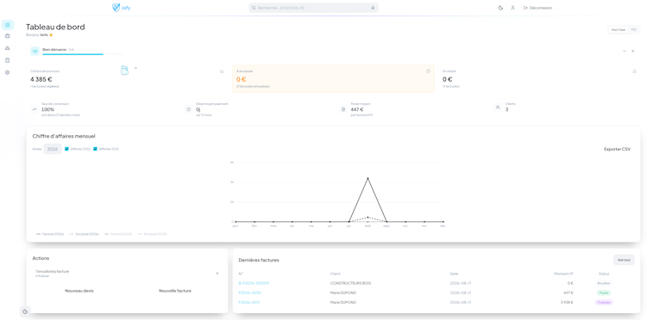The width and height of the screenshot is (647, 320).
Task: Click Déconnexion to log out
Action: pos(537,8)
